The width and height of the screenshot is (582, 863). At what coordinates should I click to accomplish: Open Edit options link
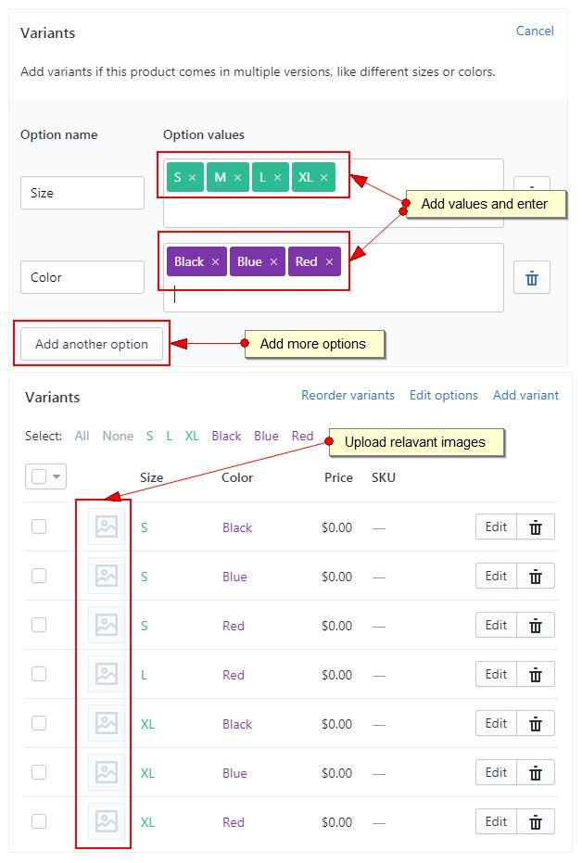click(x=444, y=395)
